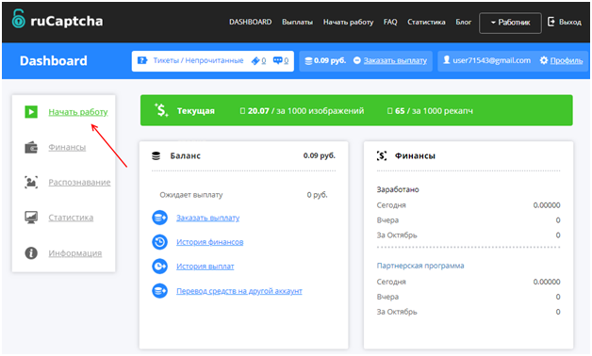Click the user71543@gmail.com account text
This screenshot has height=356, width=592.
click(491, 60)
